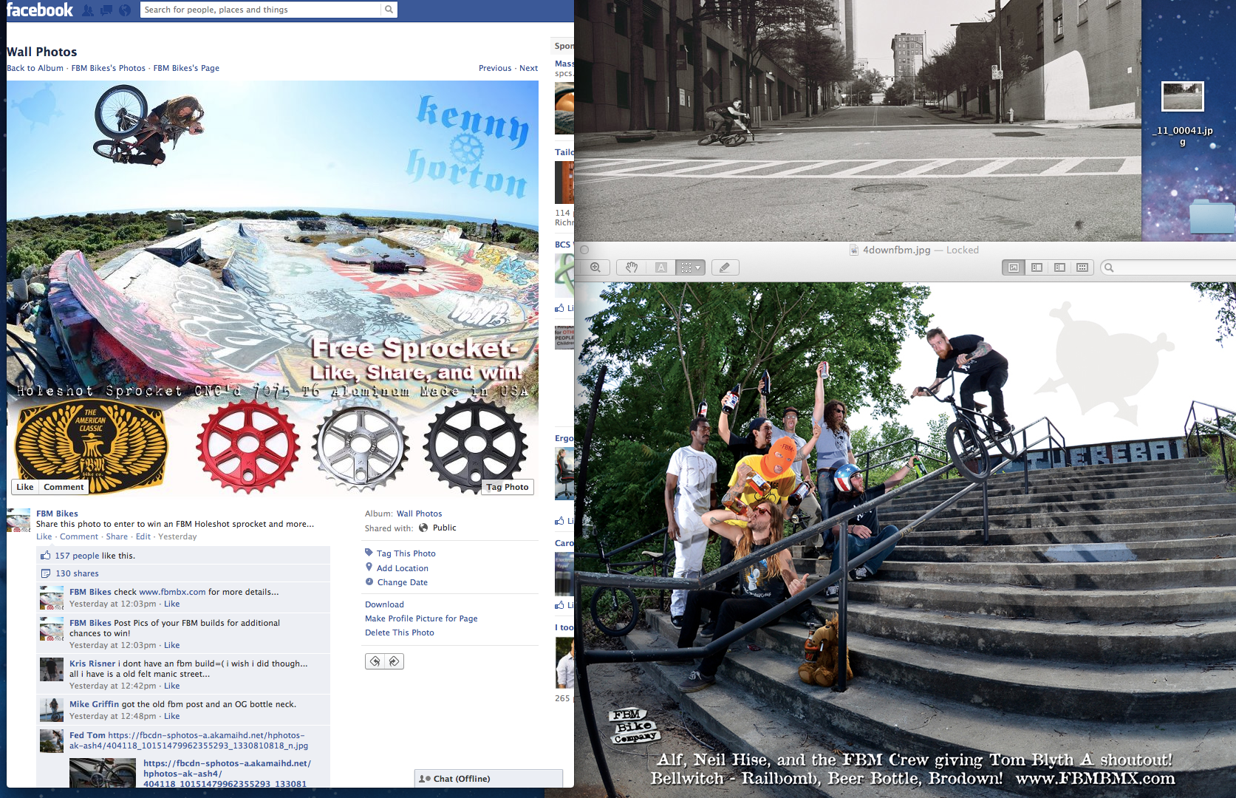Viewport: 1236px width, 798px height.
Task: Click the clock icon beside Change Date
Action: (x=369, y=582)
